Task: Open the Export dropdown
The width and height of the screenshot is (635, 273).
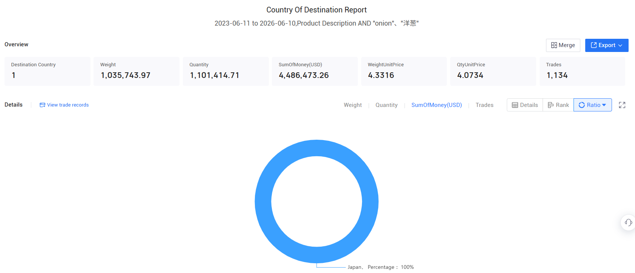Action: 607,45
